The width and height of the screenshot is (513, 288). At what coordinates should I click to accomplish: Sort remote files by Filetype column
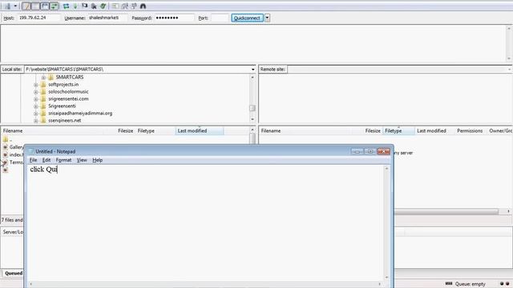pyautogui.click(x=398, y=130)
